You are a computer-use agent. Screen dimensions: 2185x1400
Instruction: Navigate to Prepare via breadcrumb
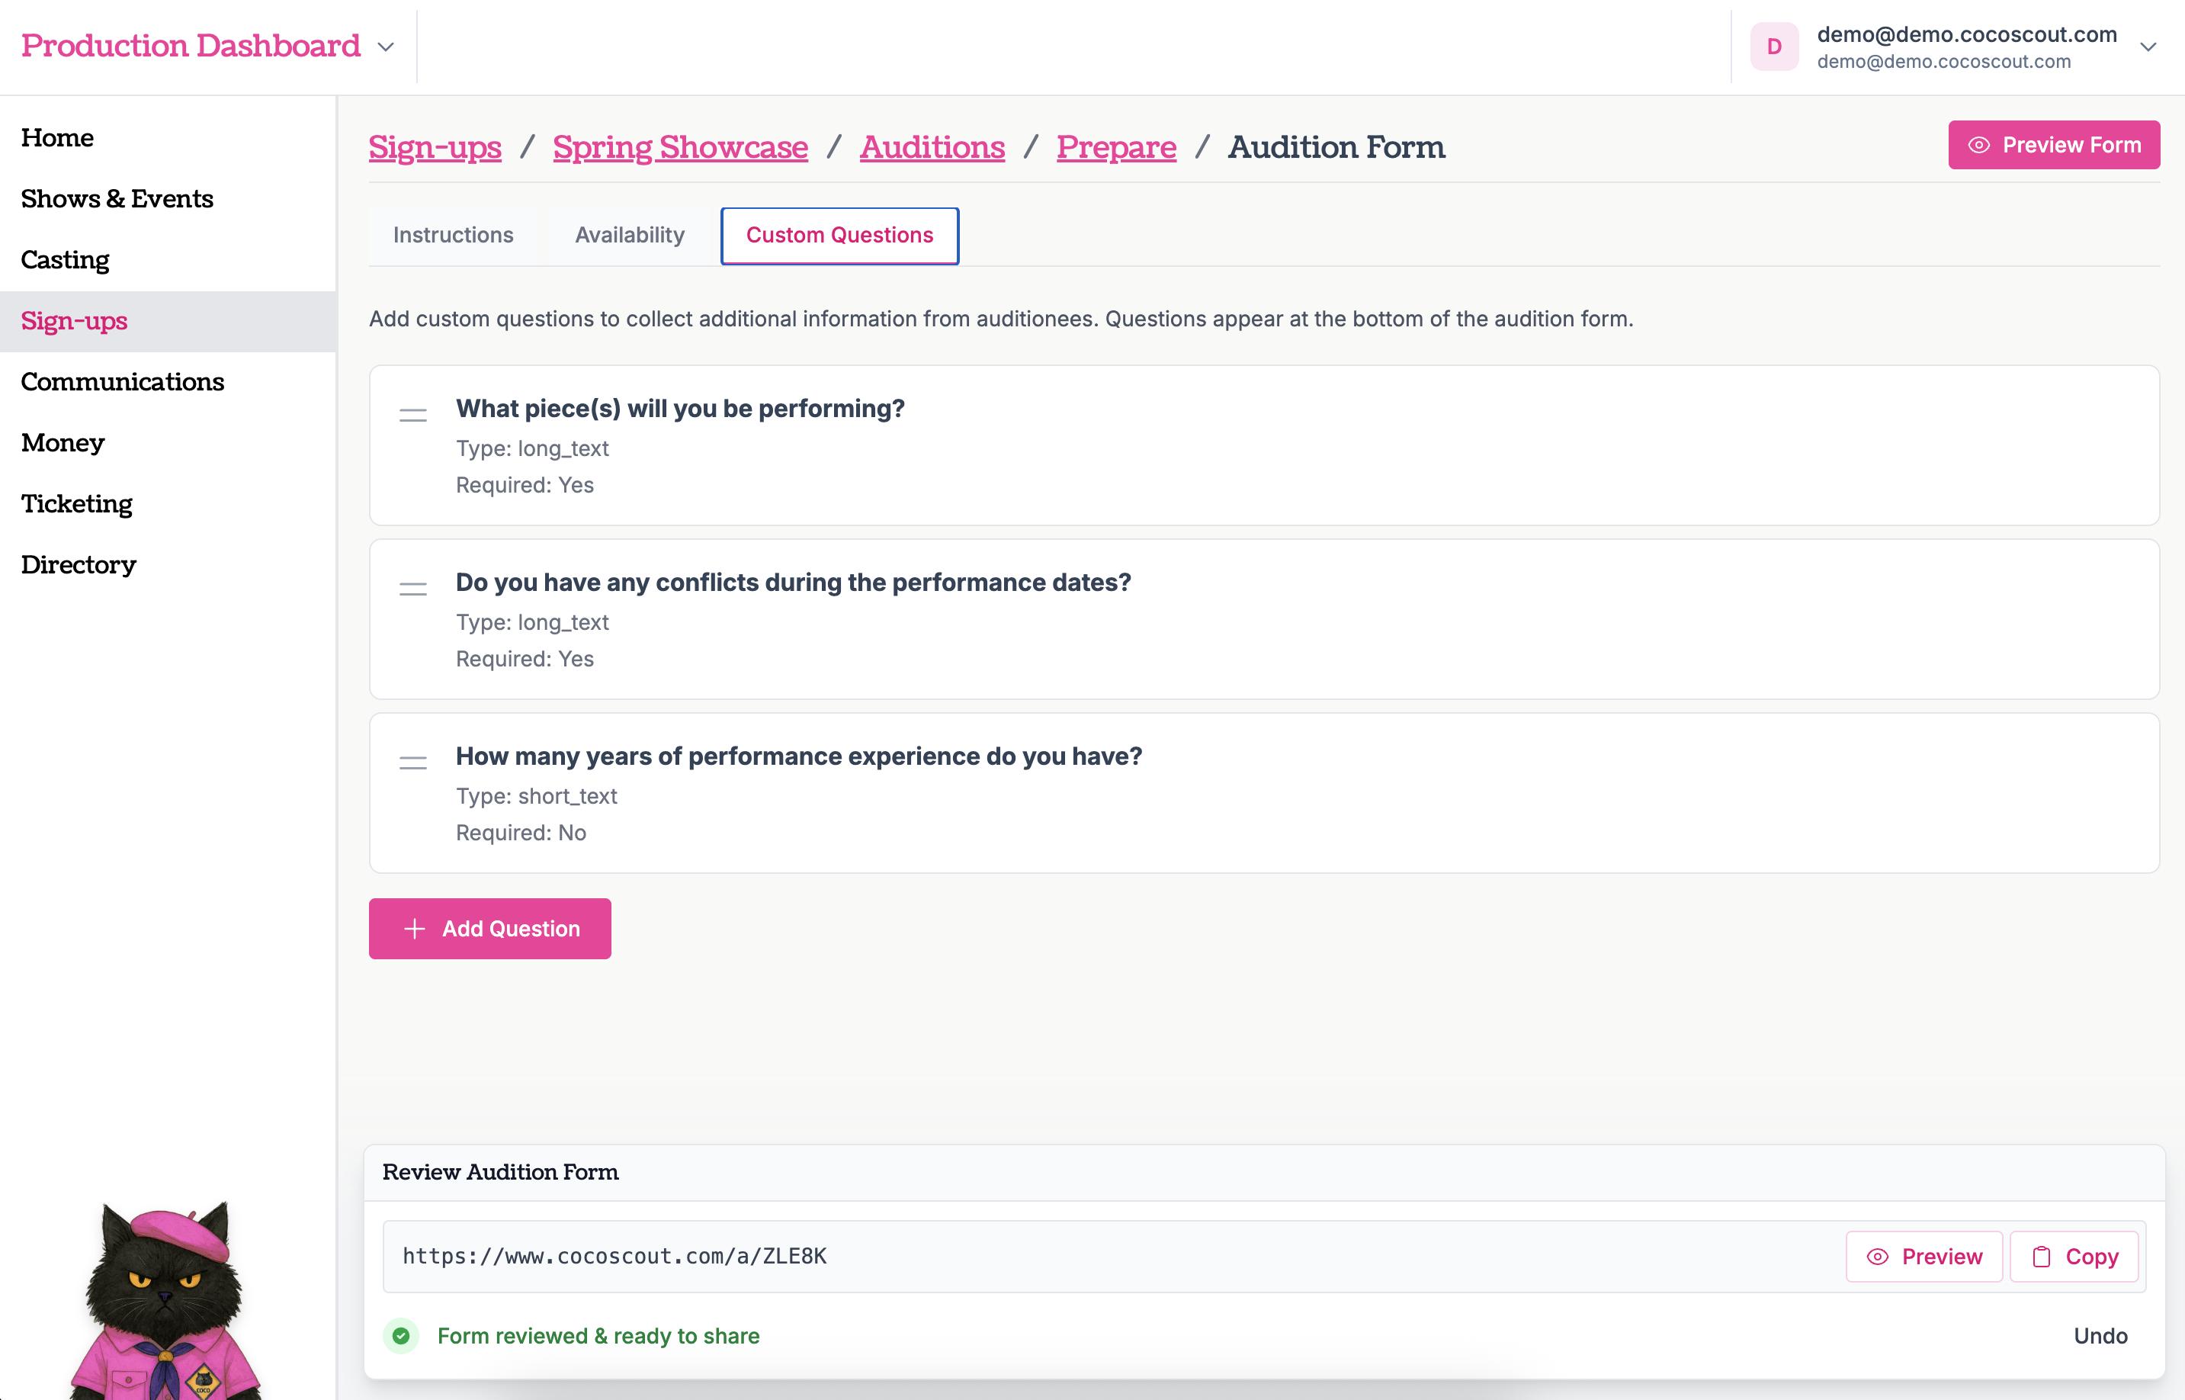point(1117,146)
